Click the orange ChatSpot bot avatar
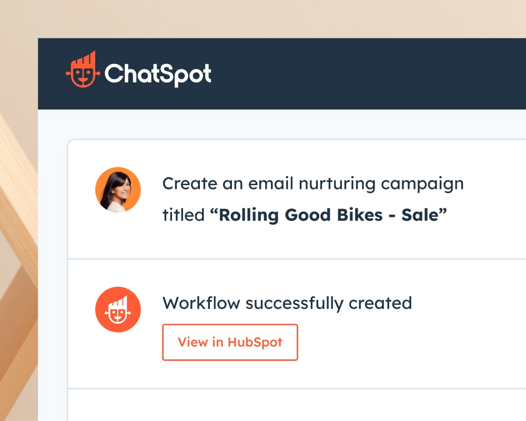 tap(118, 309)
